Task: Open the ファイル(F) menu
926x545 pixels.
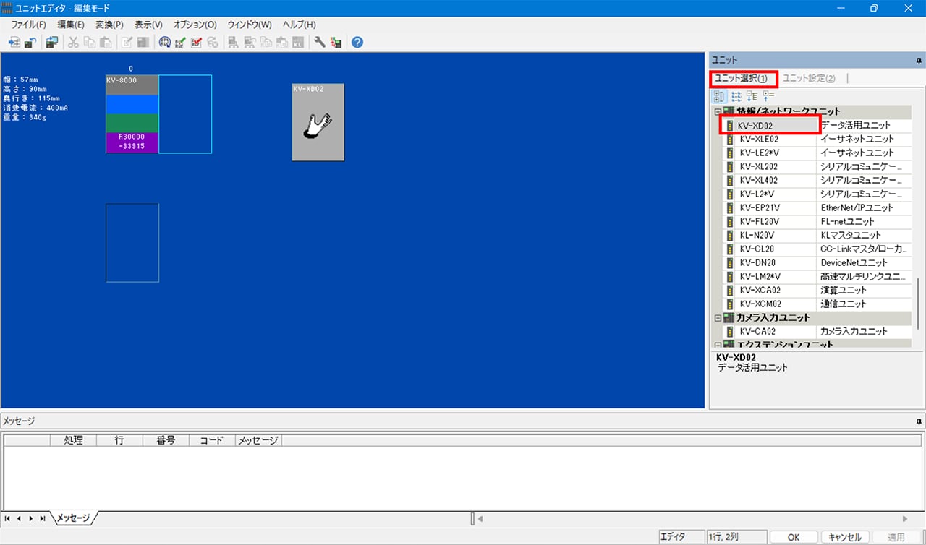Action: [28, 25]
